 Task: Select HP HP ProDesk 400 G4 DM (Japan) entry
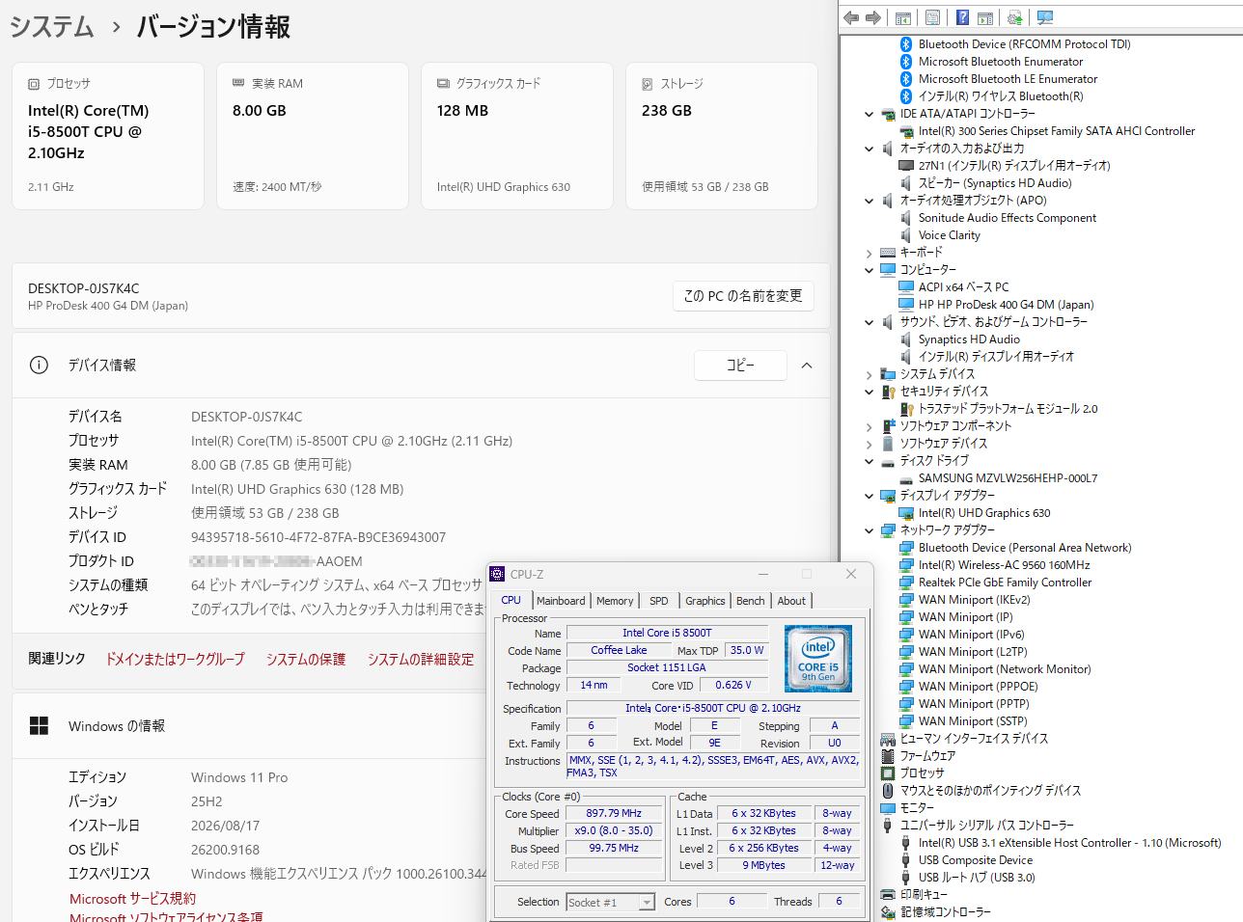click(x=1006, y=305)
